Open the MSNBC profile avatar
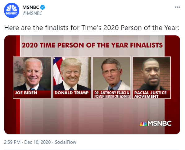Image resolution: width=185 pixels, height=150 pixels. point(11,10)
